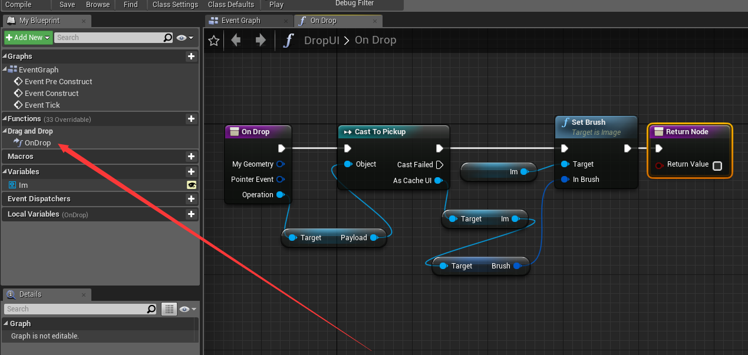The width and height of the screenshot is (748, 355).
Task: Click the eye filter icon in the Details panel
Action: click(184, 308)
